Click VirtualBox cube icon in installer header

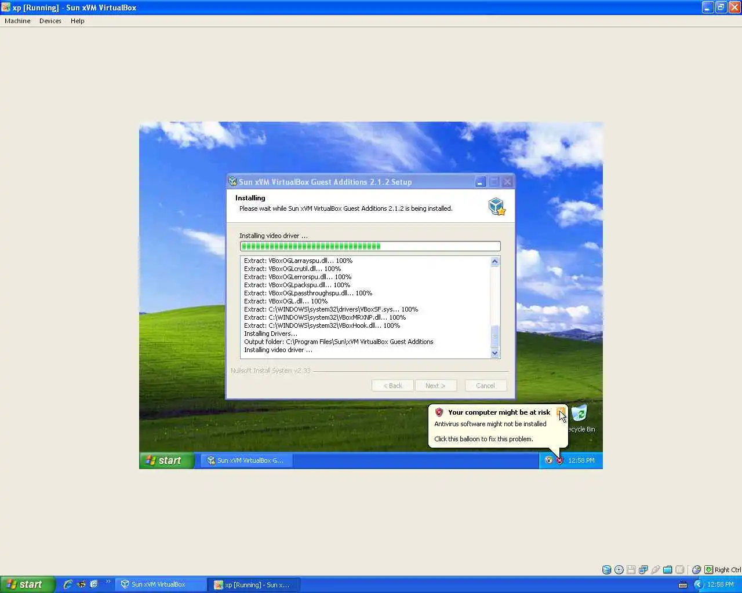[x=497, y=206]
